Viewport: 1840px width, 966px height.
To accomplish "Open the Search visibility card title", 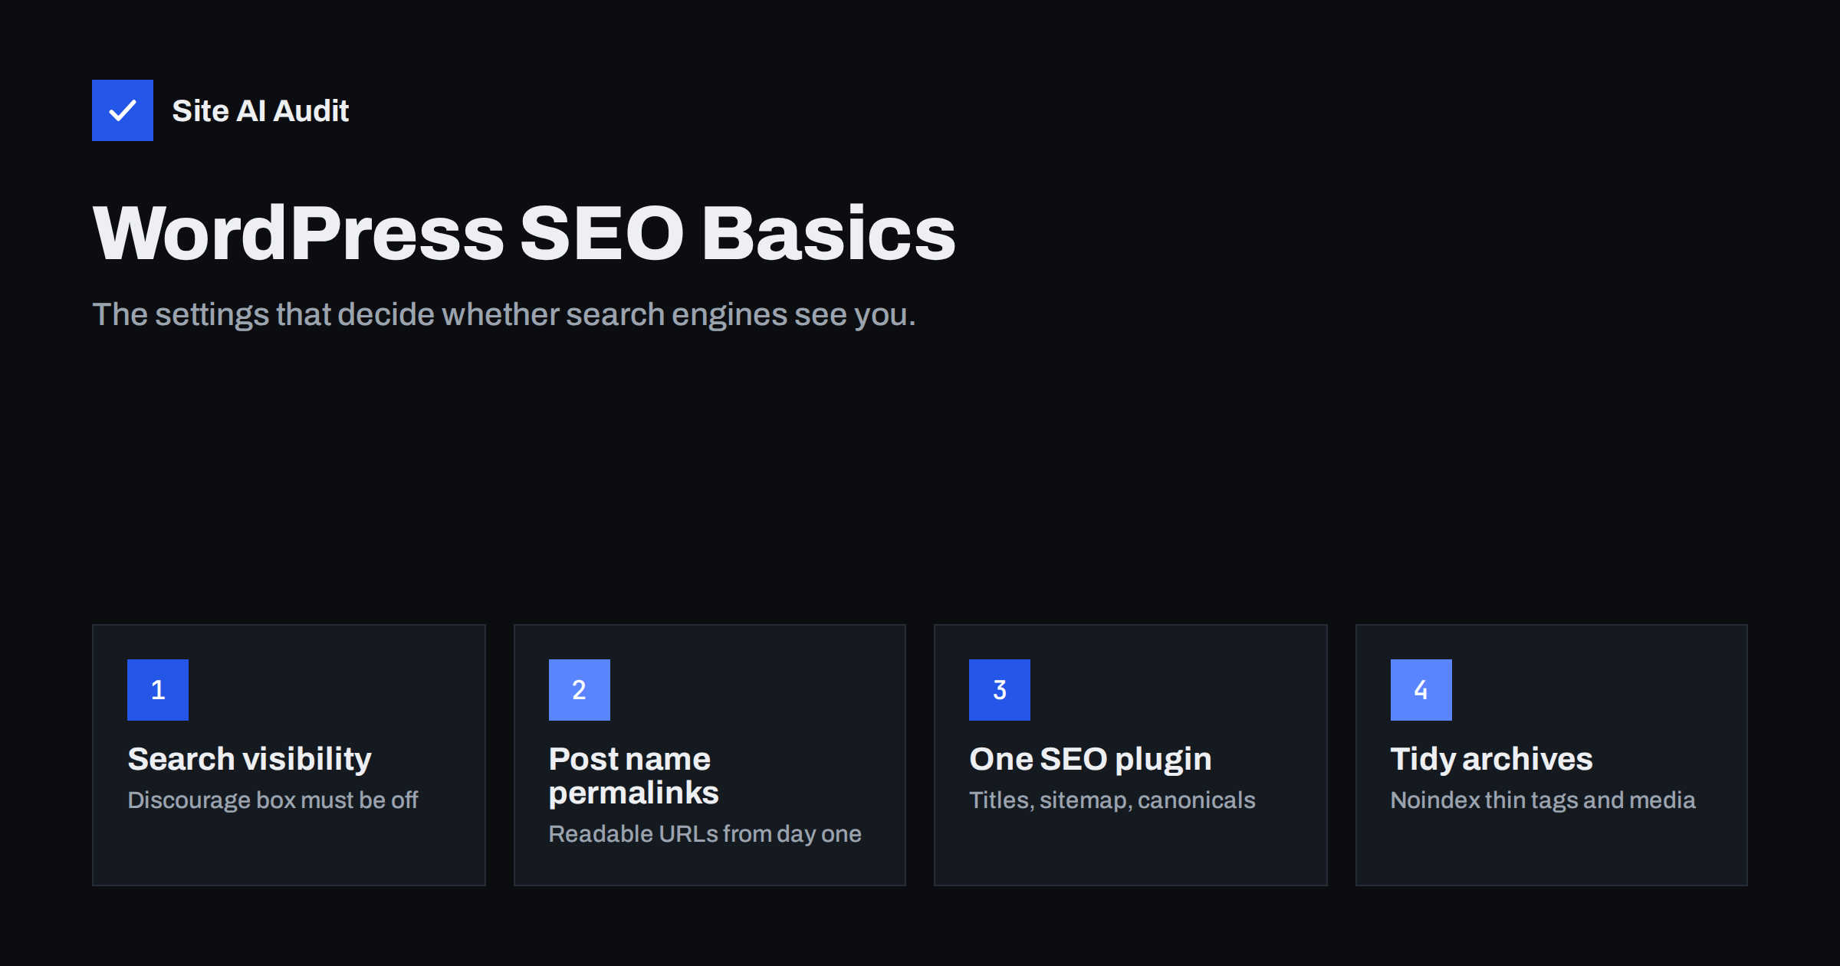I will pyautogui.click(x=250, y=759).
